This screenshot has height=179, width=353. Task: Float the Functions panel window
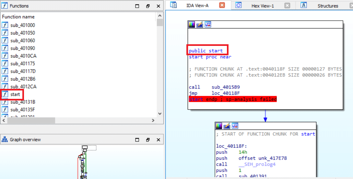click(x=148, y=6)
